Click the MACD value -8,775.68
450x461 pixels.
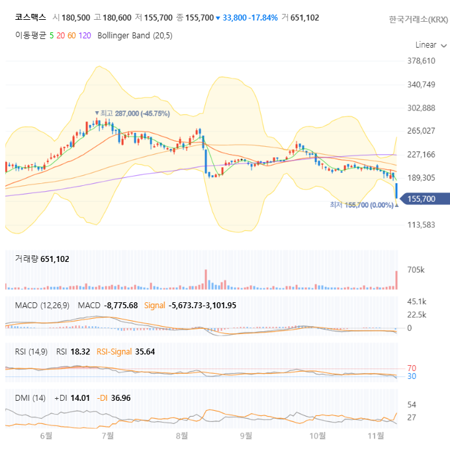coord(121,306)
